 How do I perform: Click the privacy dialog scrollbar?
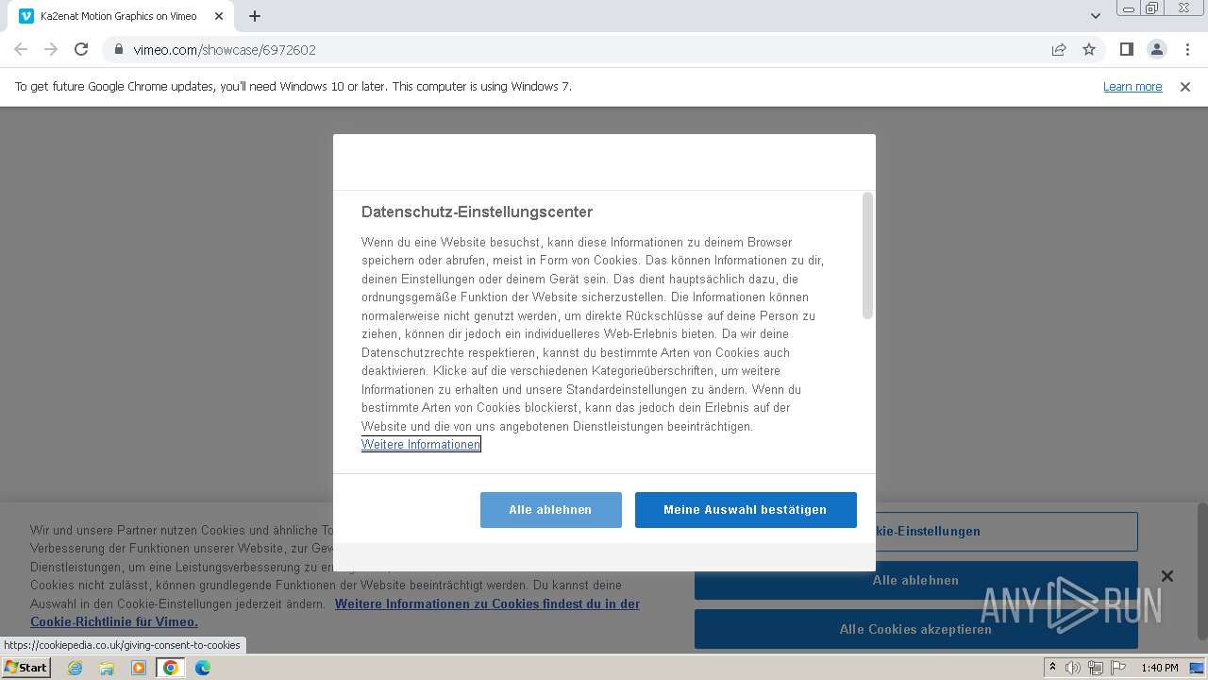(867, 256)
